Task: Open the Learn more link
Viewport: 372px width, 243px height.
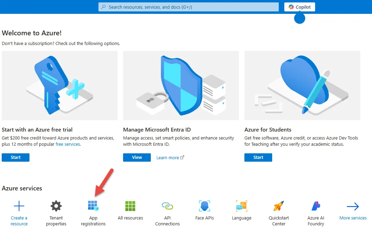Action: (167, 158)
